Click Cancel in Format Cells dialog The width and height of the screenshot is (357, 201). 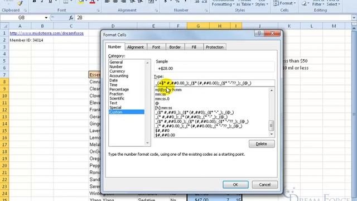click(x=265, y=185)
